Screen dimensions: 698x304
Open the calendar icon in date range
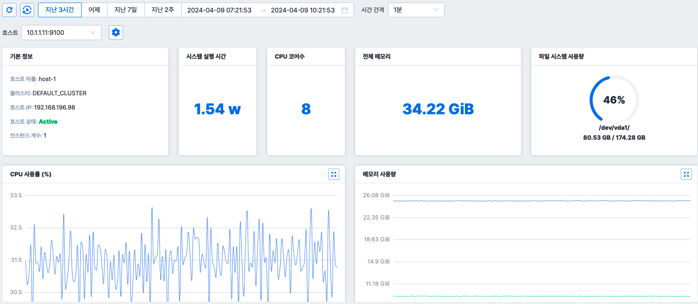[x=344, y=10]
